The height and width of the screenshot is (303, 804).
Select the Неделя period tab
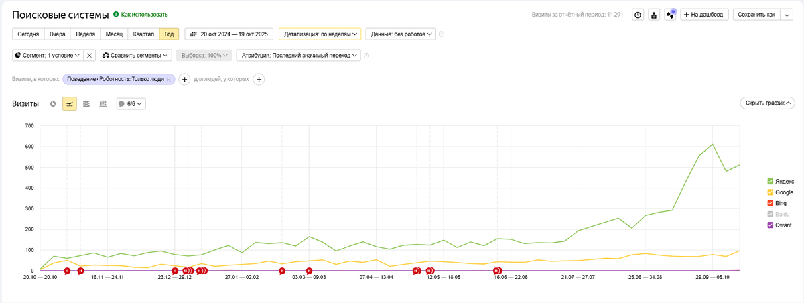tap(86, 34)
